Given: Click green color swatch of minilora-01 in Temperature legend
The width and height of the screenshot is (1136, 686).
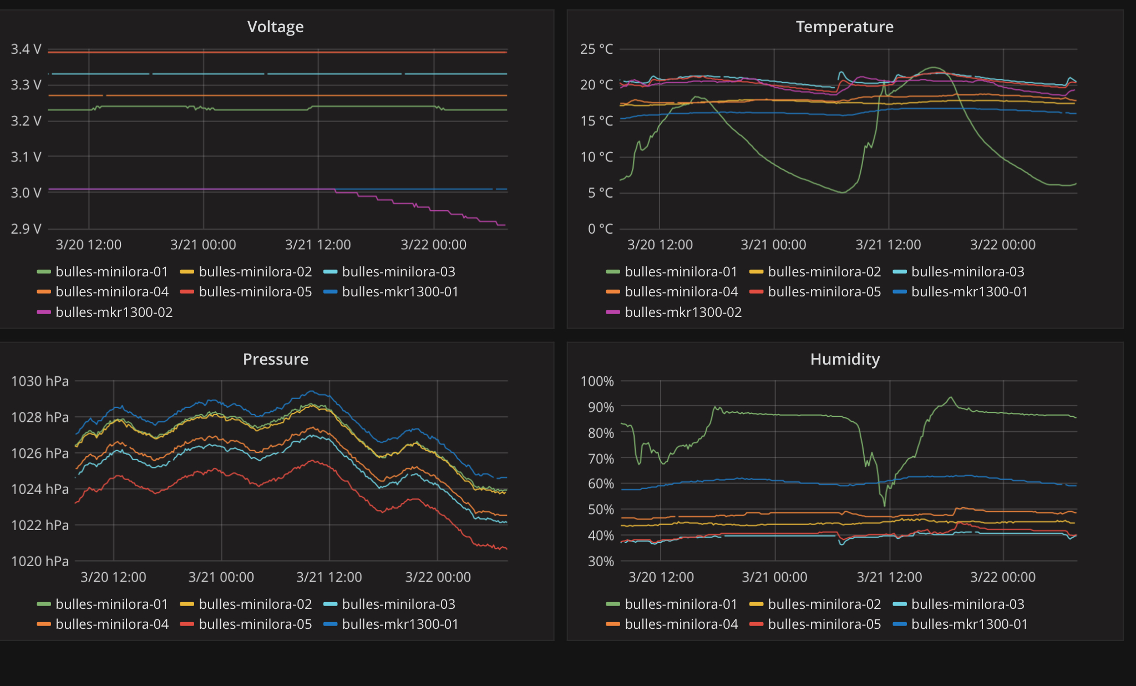Looking at the screenshot, I should click(x=613, y=272).
